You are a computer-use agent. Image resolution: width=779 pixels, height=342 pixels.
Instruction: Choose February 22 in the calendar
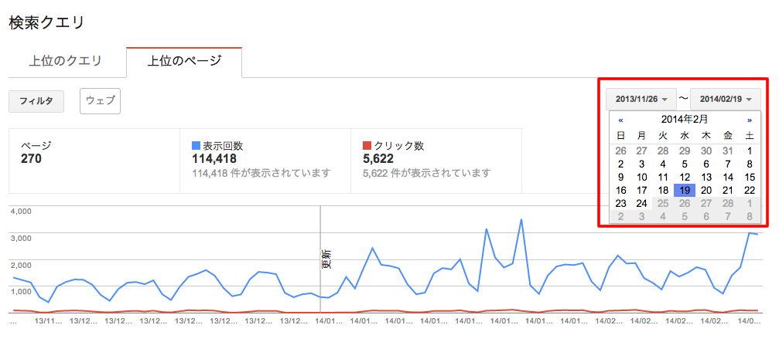[749, 191]
